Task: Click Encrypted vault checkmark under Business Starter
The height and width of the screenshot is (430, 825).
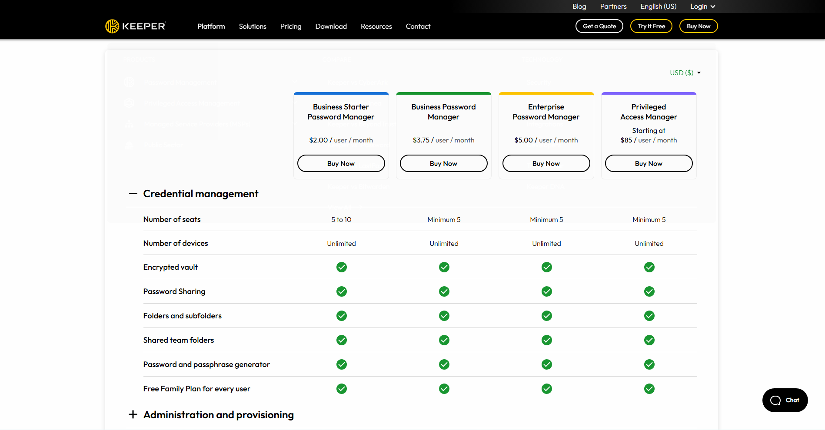Action: [x=342, y=267]
